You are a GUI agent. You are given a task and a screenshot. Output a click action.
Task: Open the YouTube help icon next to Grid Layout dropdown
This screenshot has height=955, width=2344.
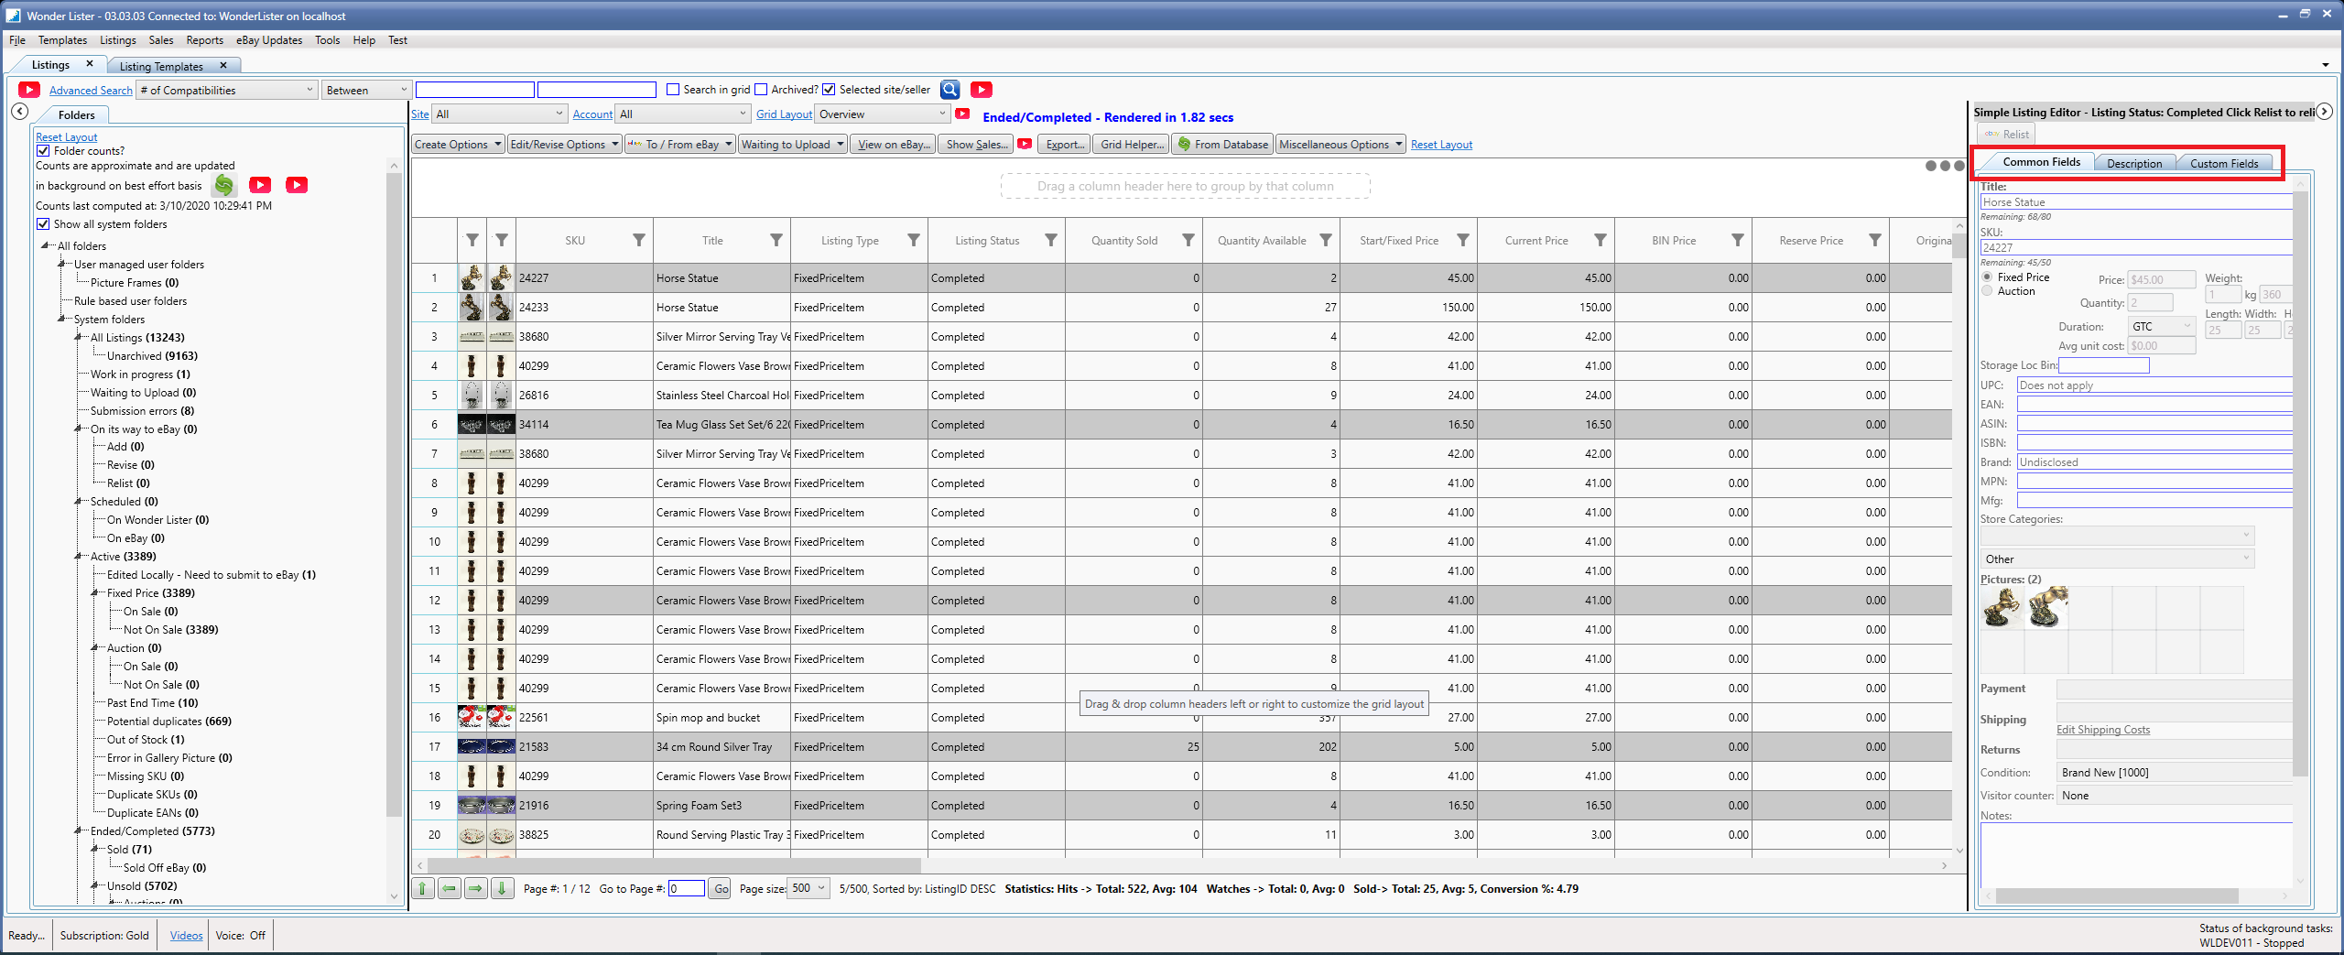[962, 114]
